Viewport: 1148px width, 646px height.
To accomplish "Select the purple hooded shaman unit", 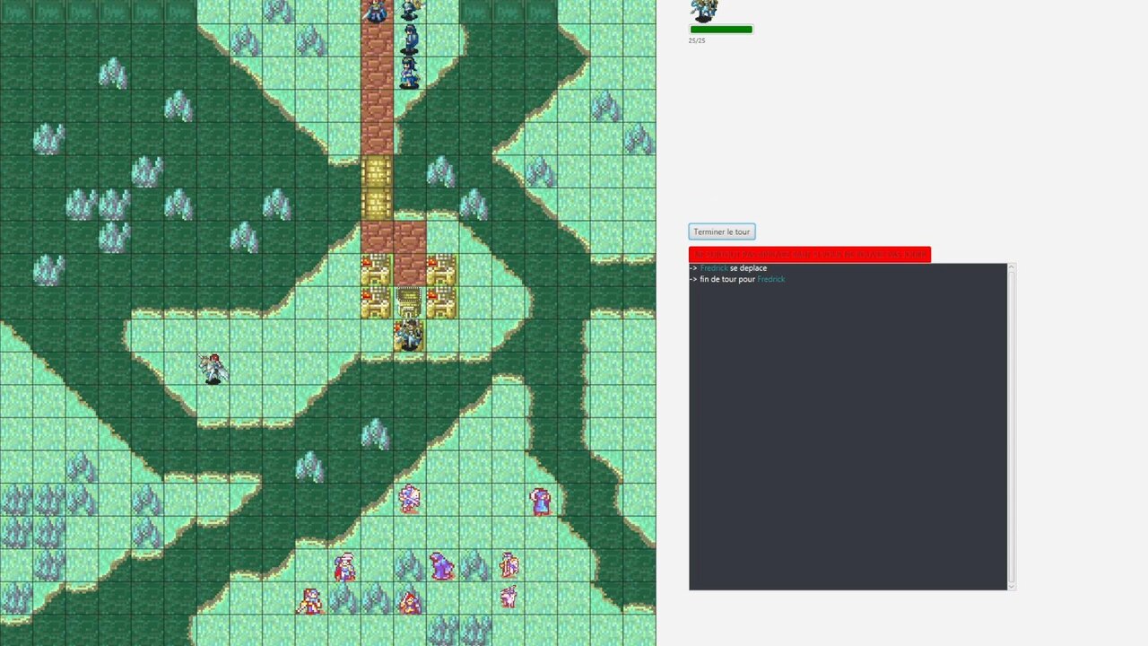I will click(441, 565).
